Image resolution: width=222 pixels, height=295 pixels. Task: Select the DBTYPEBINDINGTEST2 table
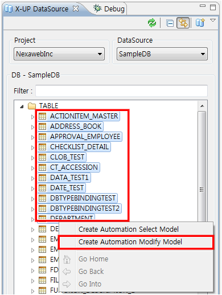pos(85,208)
